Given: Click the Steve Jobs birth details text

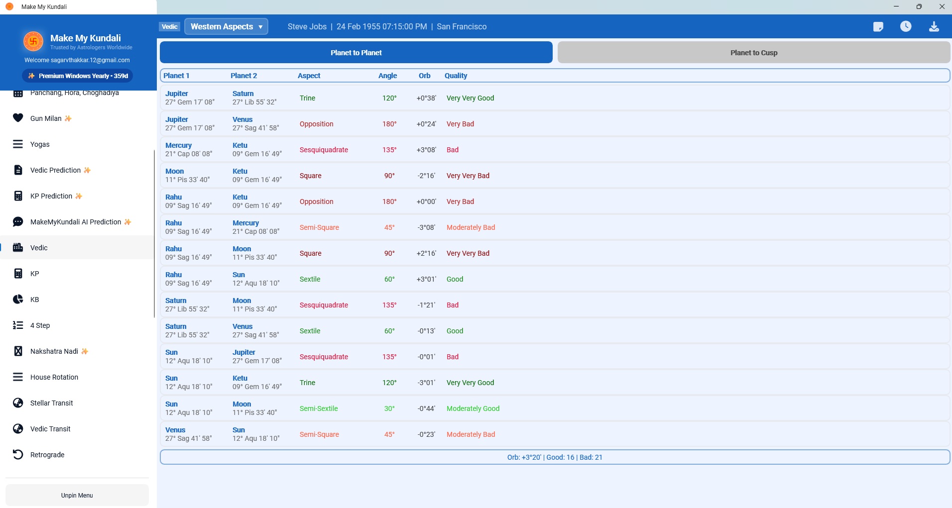Looking at the screenshot, I should click(387, 26).
